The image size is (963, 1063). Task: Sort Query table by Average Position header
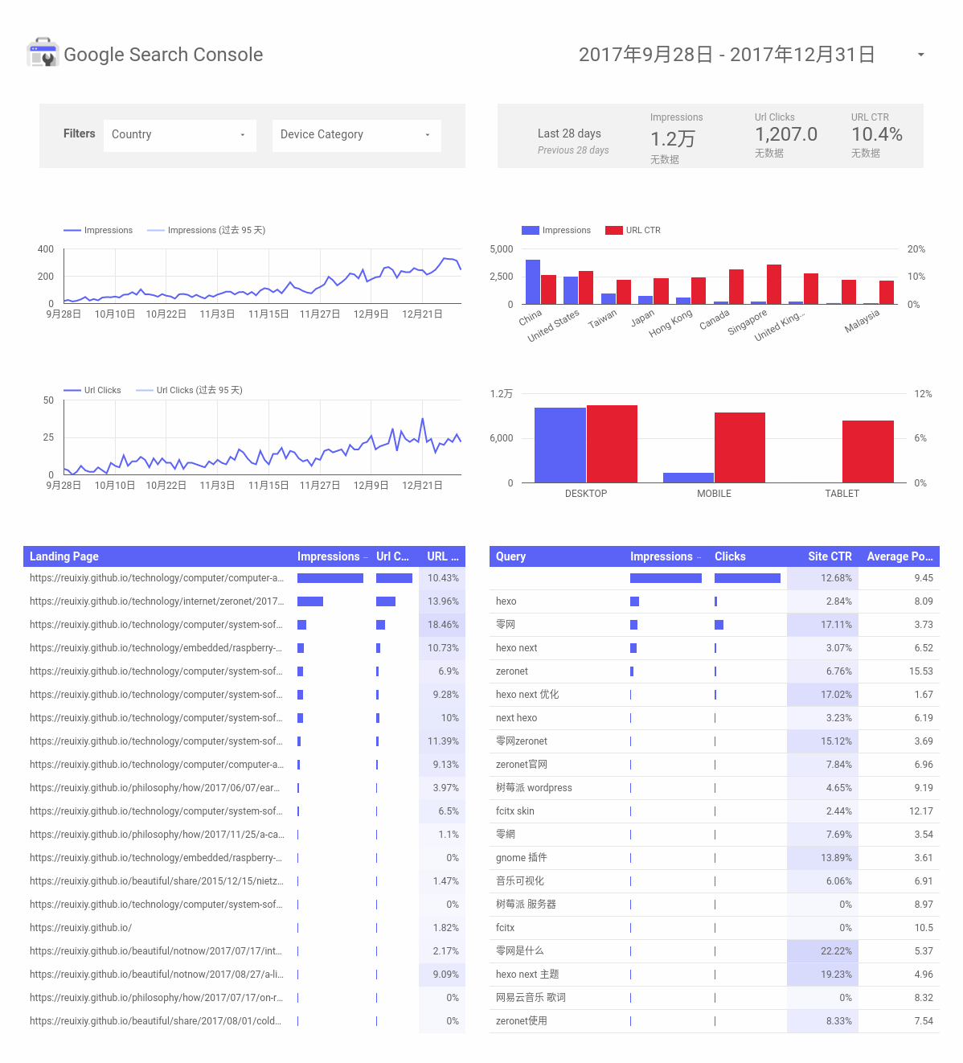click(x=899, y=556)
